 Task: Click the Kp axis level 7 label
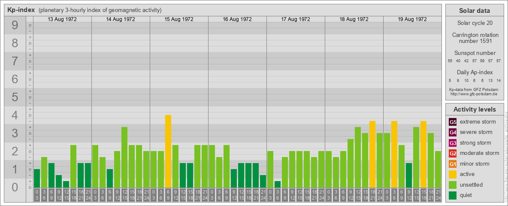(x=15, y=61)
